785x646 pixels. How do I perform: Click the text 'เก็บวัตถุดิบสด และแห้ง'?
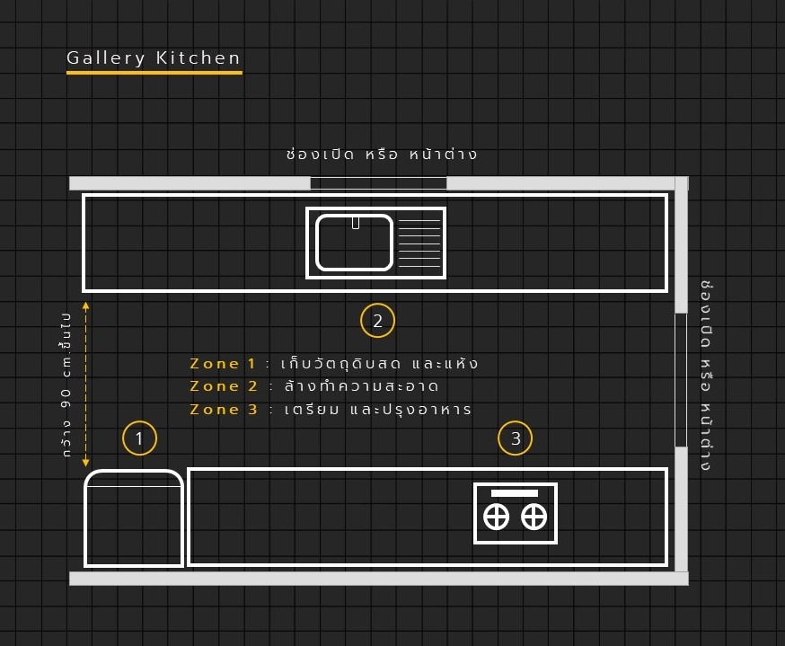[x=380, y=363]
